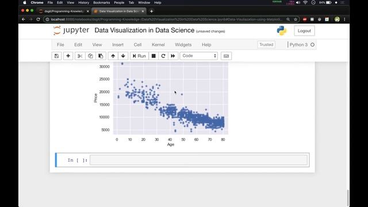Open the Jupyter View menu
This screenshot has height=207, width=368.
97,45
